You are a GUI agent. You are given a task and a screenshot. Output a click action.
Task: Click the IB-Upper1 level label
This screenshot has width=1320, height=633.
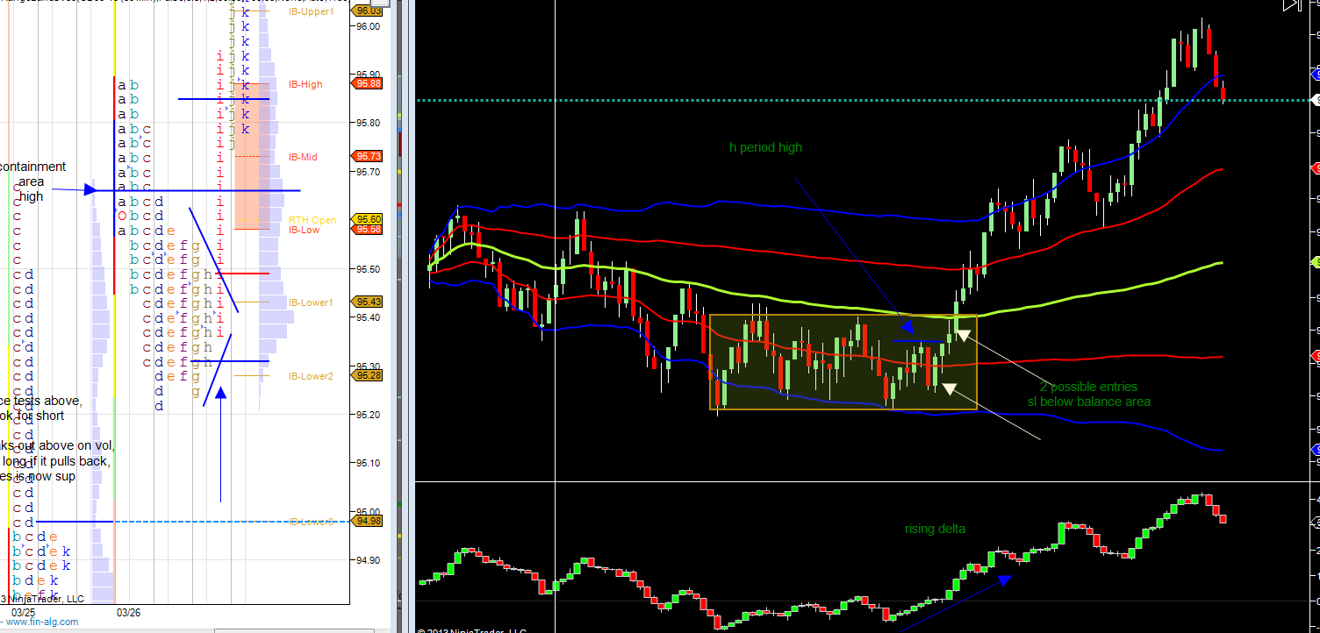pos(311,11)
